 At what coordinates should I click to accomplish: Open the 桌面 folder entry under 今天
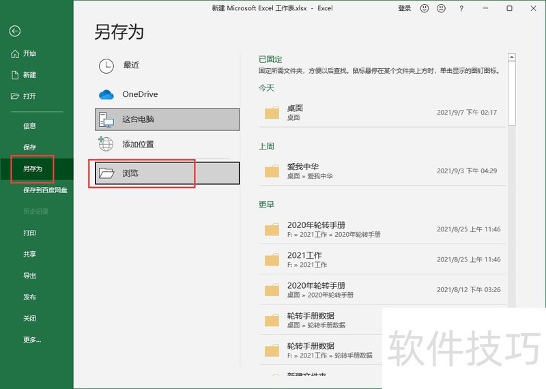pyautogui.click(x=383, y=113)
